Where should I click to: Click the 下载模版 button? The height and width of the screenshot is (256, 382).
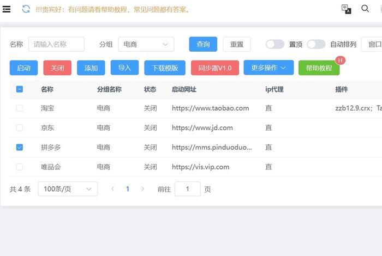(165, 68)
